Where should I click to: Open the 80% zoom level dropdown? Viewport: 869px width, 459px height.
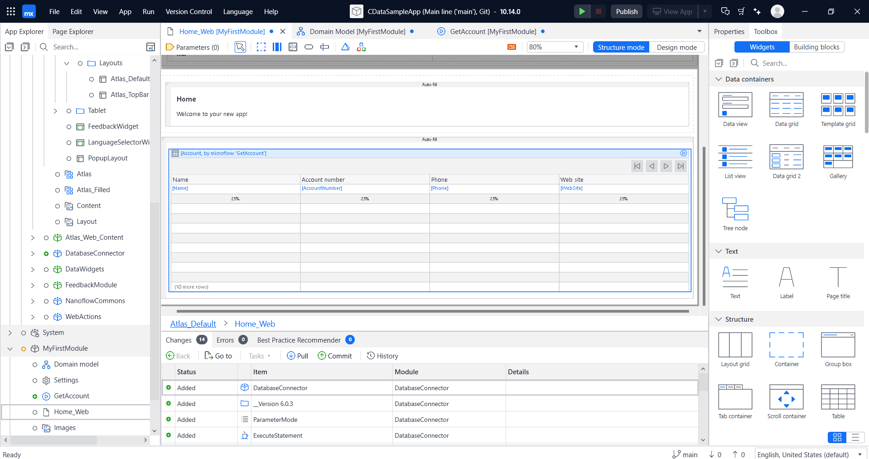click(x=554, y=47)
